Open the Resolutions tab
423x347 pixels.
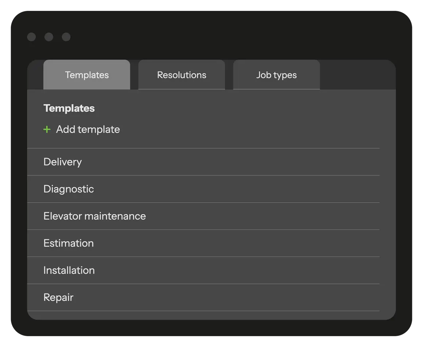coord(182,75)
